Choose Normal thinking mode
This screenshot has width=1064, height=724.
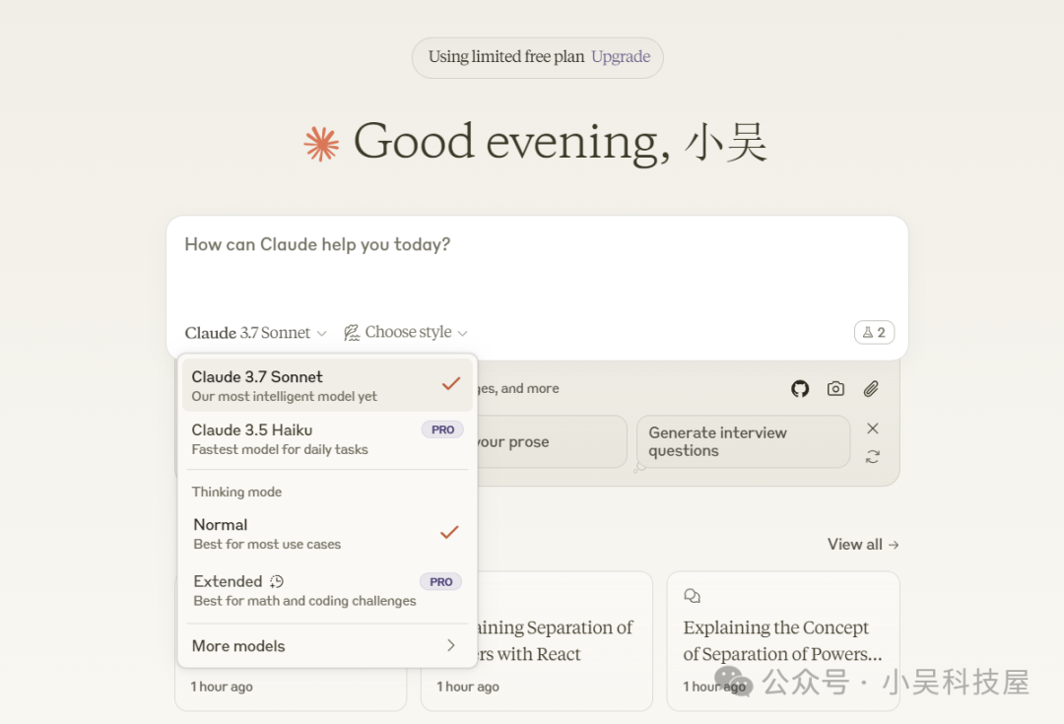(x=327, y=533)
